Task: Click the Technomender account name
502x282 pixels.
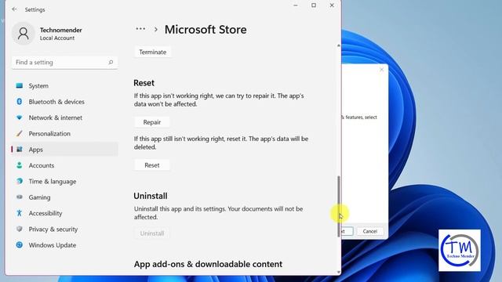Action: click(61, 30)
